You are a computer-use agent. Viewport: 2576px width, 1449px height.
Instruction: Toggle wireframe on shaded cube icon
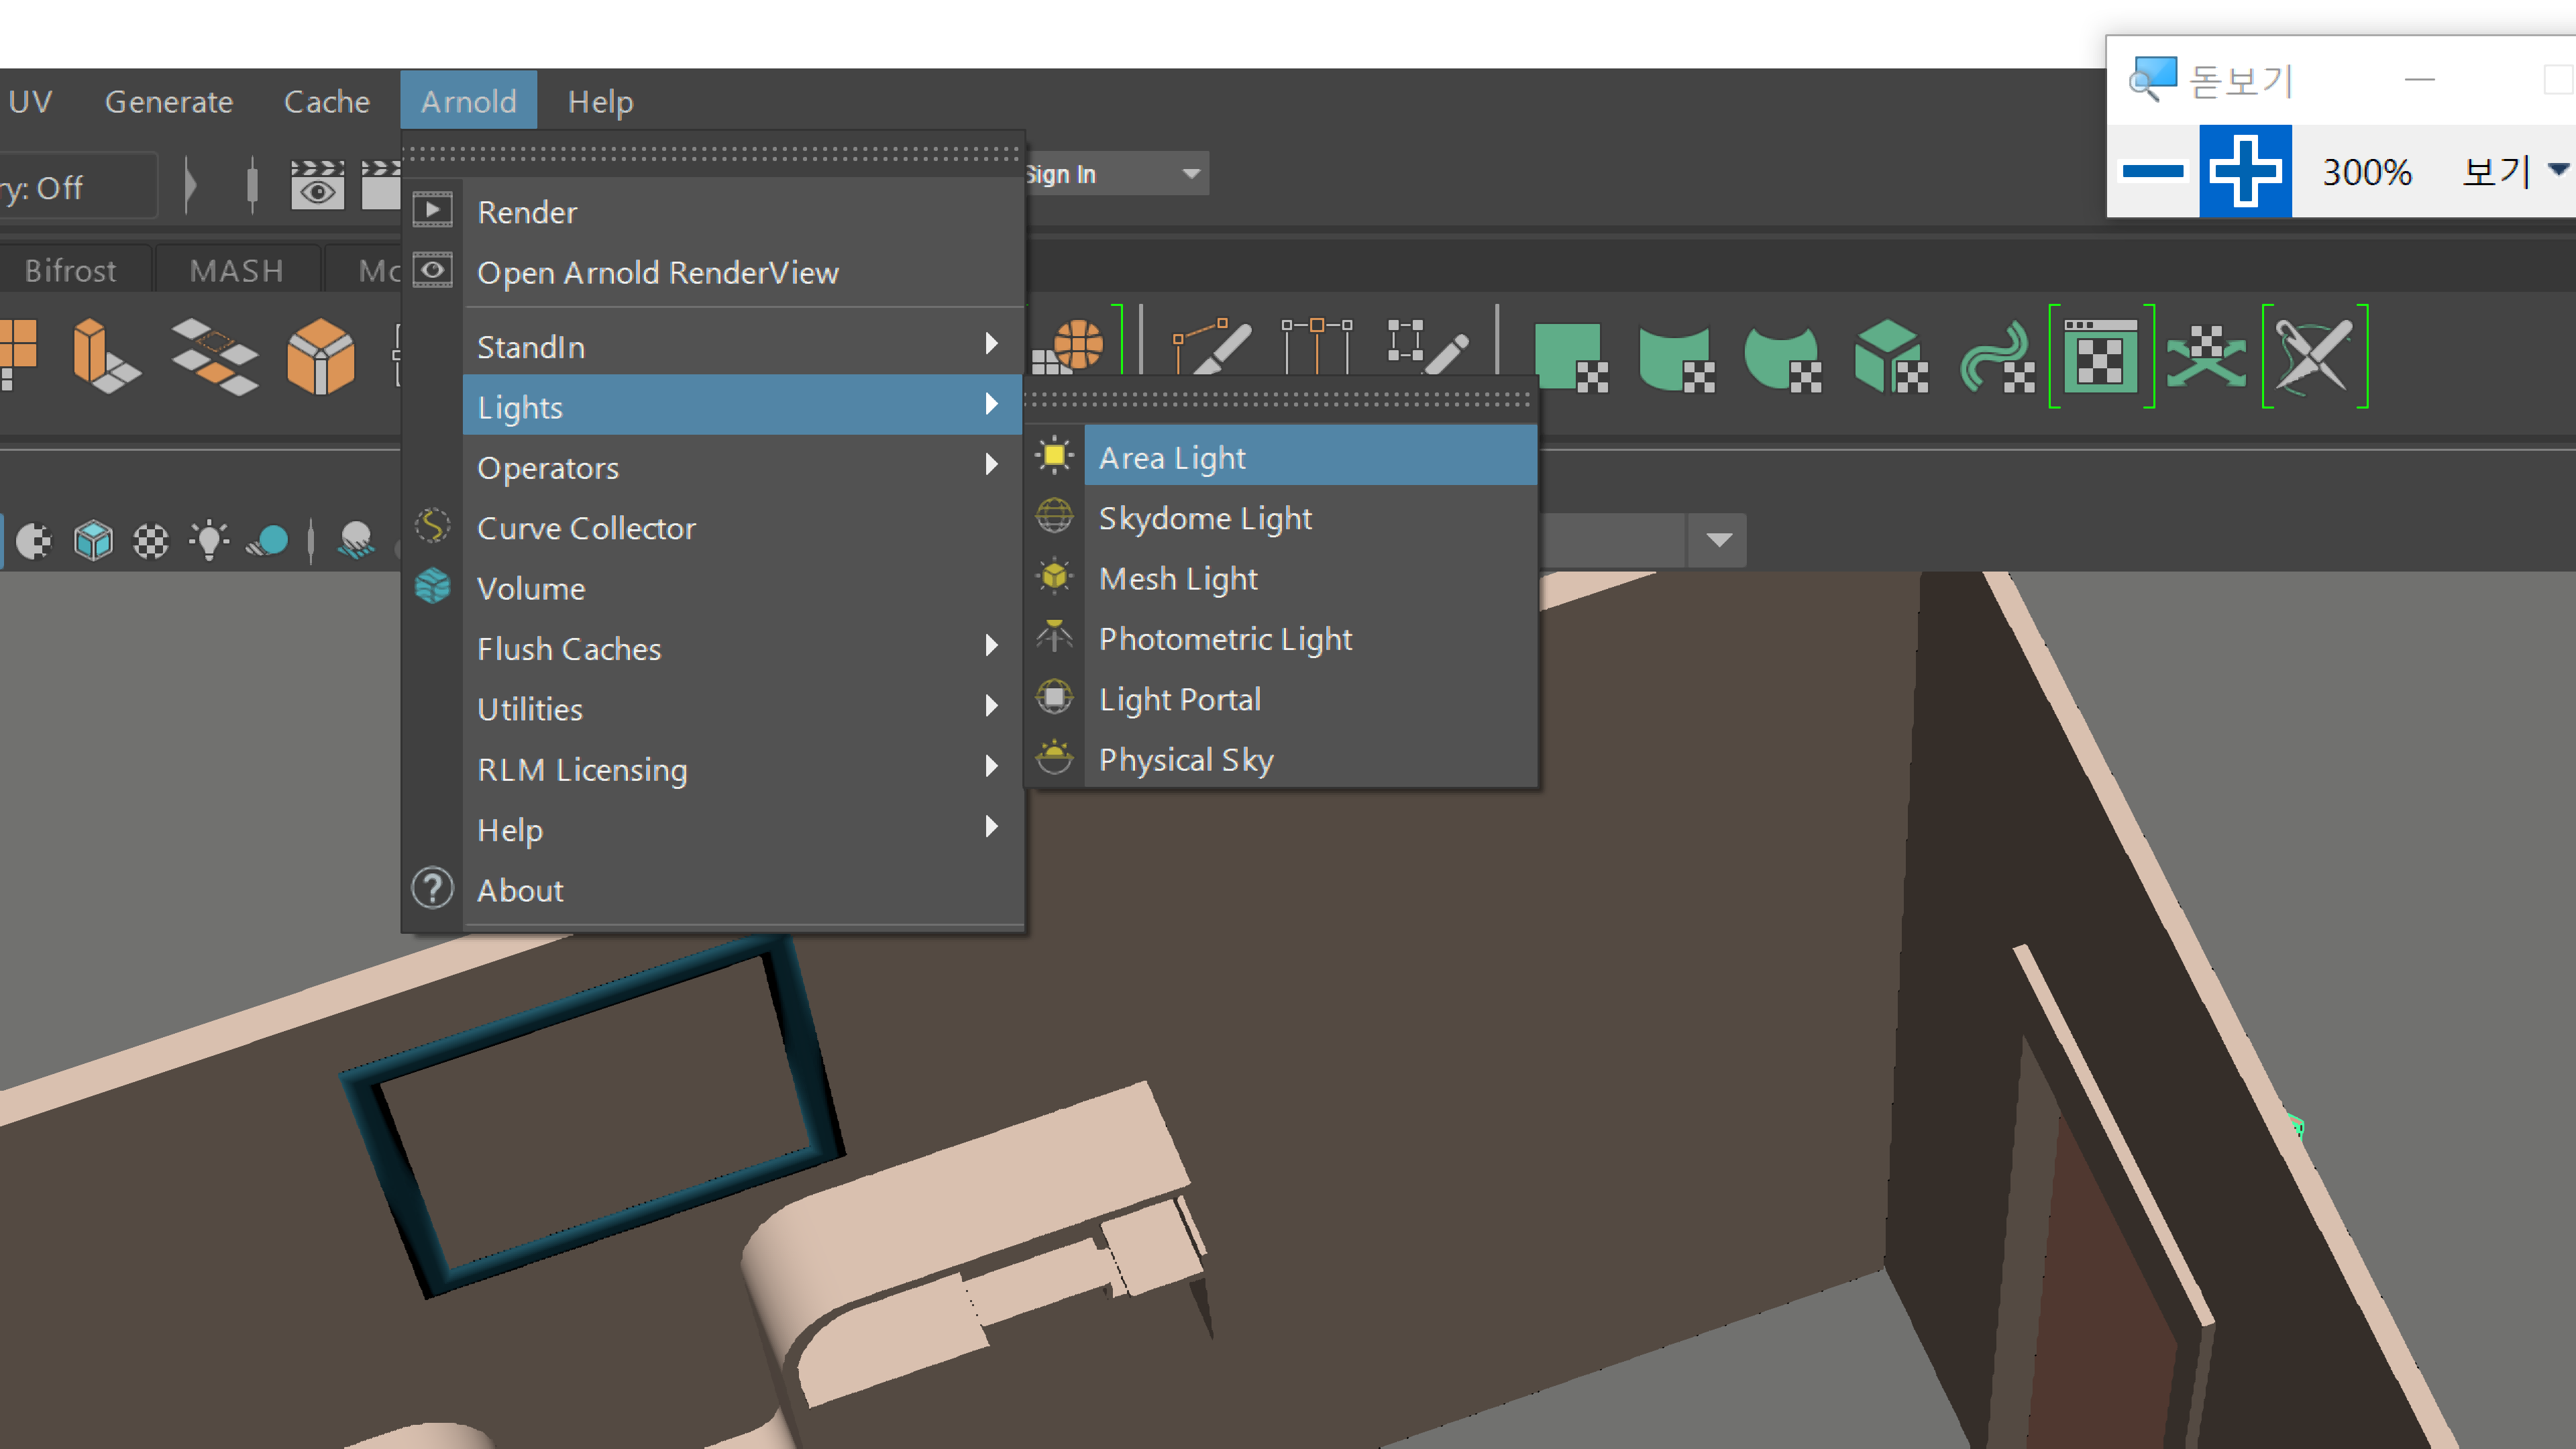[x=93, y=540]
